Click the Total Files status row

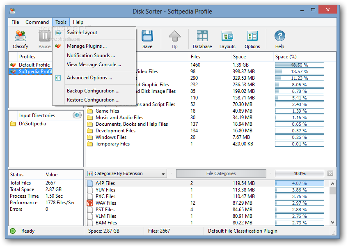pyautogui.click(x=46, y=183)
